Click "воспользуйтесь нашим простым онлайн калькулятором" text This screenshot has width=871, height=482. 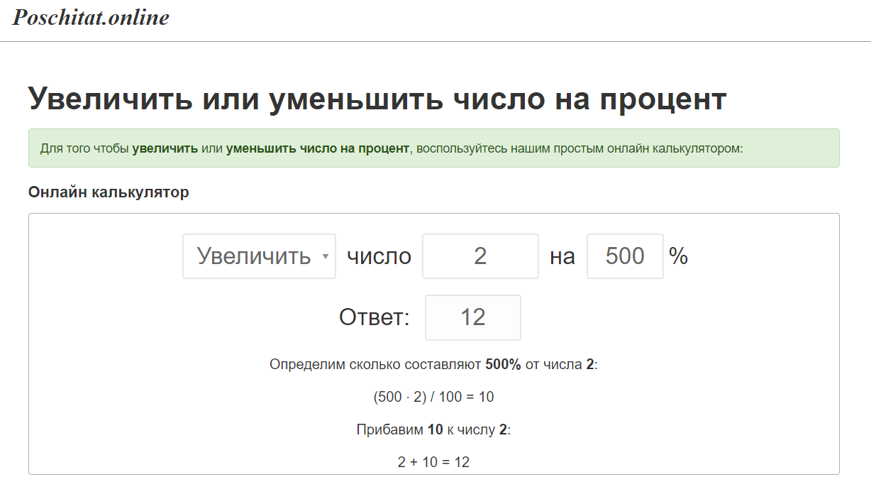tap(579, 148)
